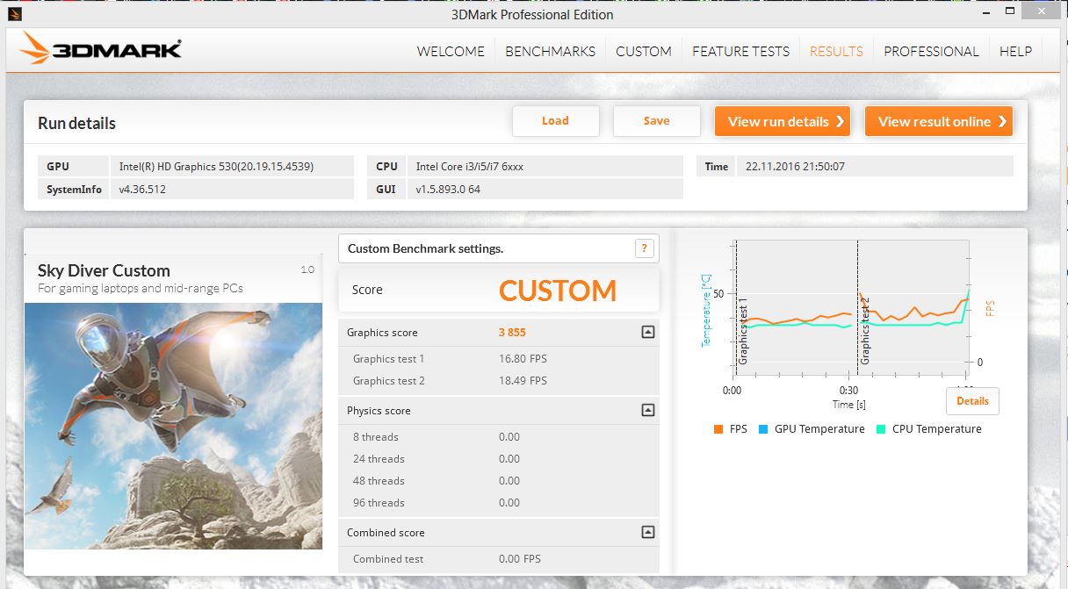Click the Sky Diver Custom title
Image resolution: width=1068 pixels, height=589 pixels.
pos(104,270)
